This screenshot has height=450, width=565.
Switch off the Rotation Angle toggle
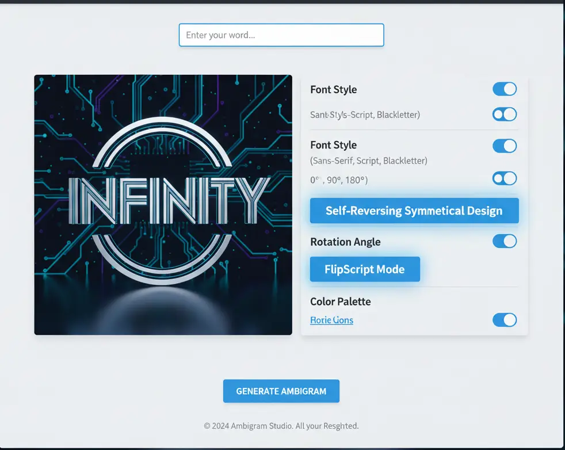505,241
